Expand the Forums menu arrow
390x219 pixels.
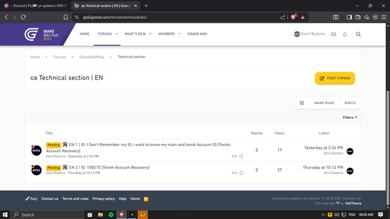tap(116, 34)
